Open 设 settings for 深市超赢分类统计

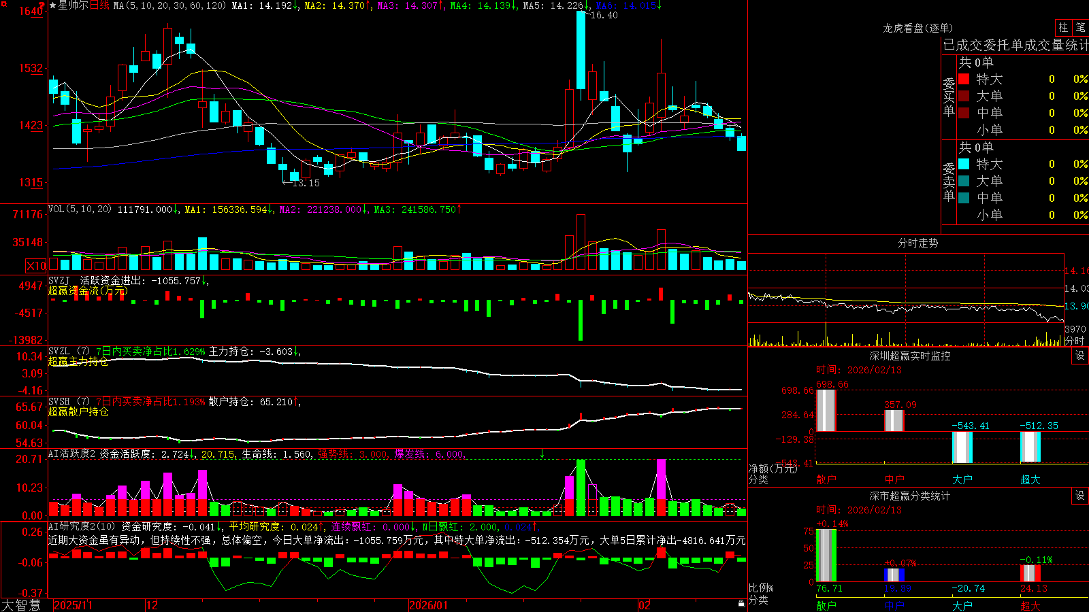[x=1080, y=496]
